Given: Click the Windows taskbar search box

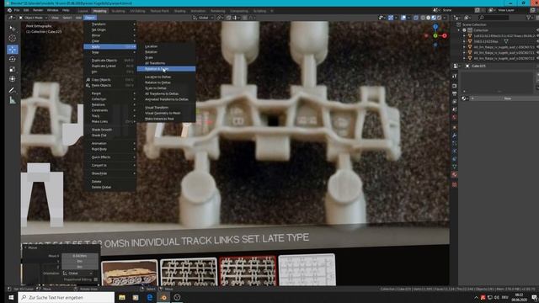Looking at the screenshot, I should click(67, 297).
